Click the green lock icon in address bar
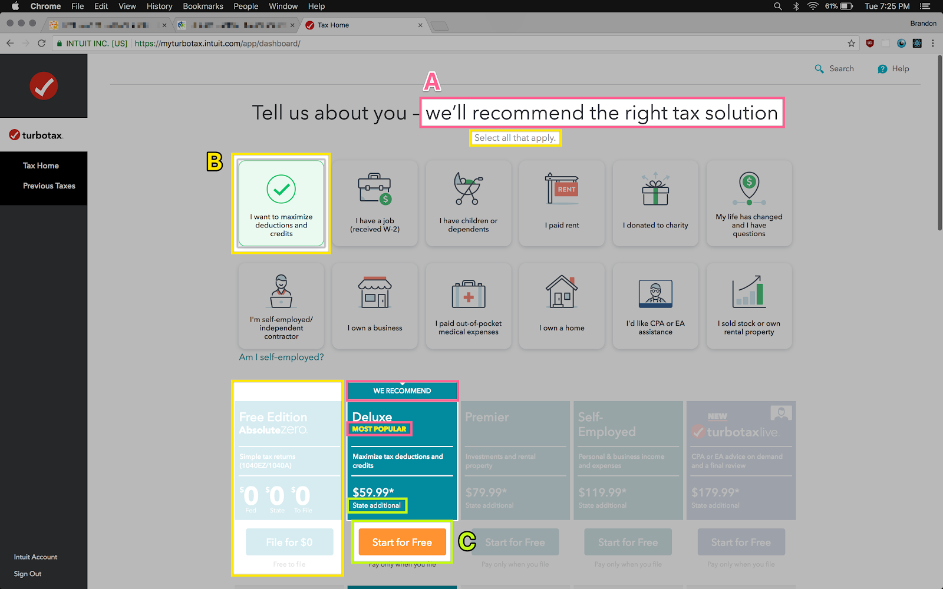Image resolution: width=943 pixels, height=589 pixels. pos(60,43)
